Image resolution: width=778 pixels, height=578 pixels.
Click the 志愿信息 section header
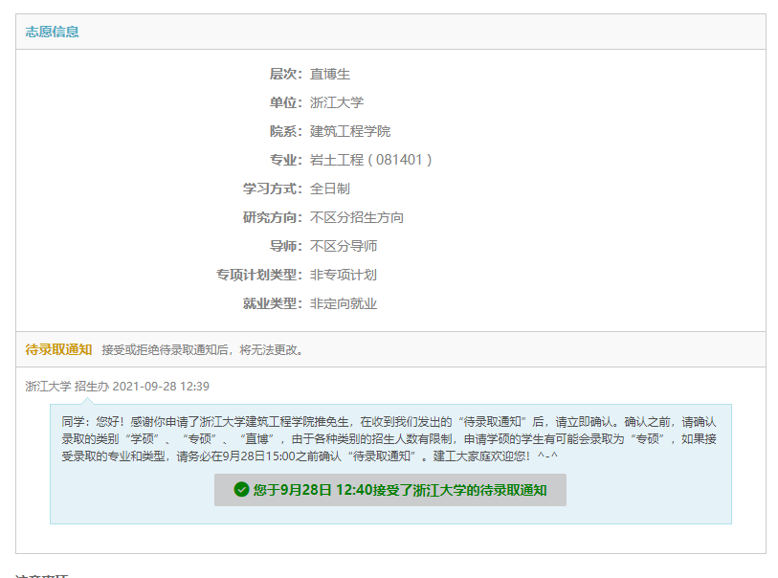53,32
